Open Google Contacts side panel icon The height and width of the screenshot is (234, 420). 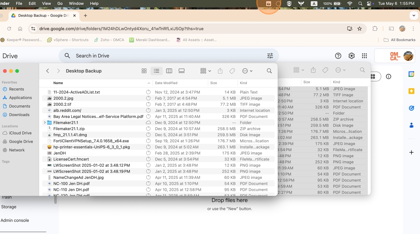tap(411, 125)
